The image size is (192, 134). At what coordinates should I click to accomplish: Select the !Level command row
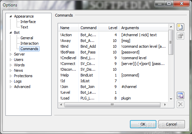pos(113,92)
